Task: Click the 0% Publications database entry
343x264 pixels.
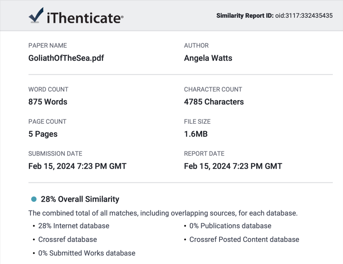Action: click(231, 226)
